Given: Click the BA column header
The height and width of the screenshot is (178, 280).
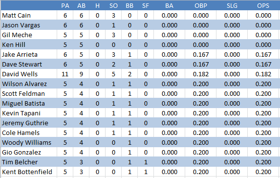Looking at the screenshot, I should click(x=169, y=6).
